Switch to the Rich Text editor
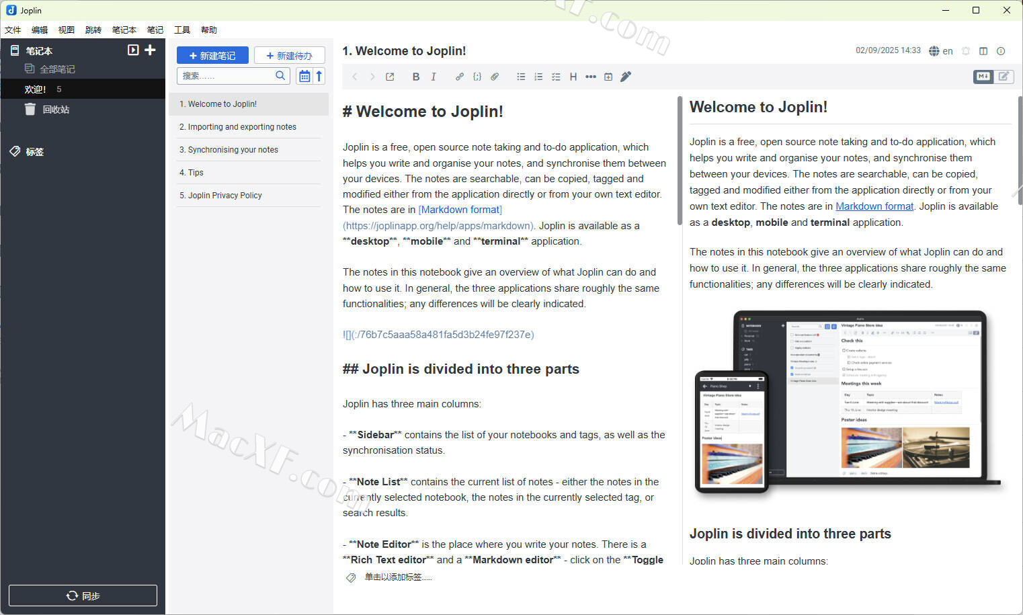 (x=1004, y=77)
